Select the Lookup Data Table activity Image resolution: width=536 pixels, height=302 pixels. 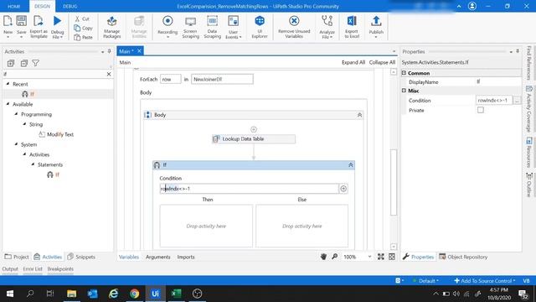pyautogui.click(x=254, y=139)
